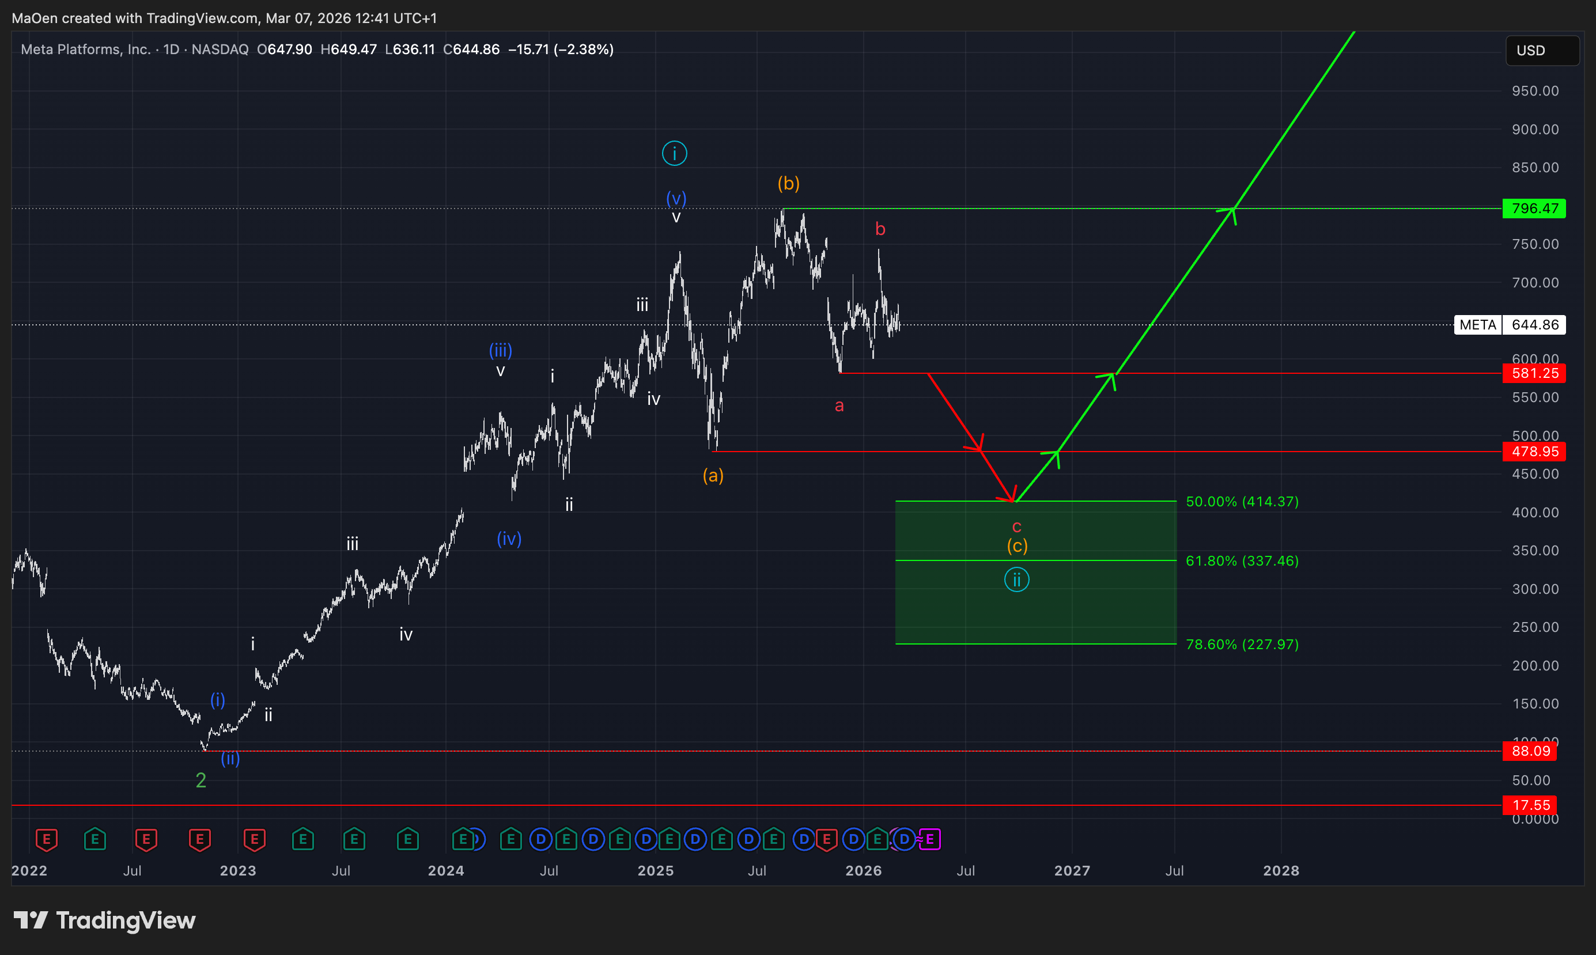Open the USD currency selector

1541,50
